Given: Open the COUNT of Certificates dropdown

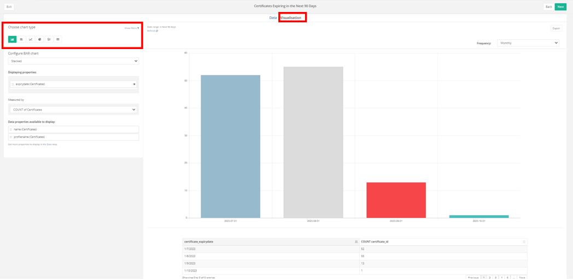Looking at the screenshot, I should pyautogui.click(x=73, y=110).
